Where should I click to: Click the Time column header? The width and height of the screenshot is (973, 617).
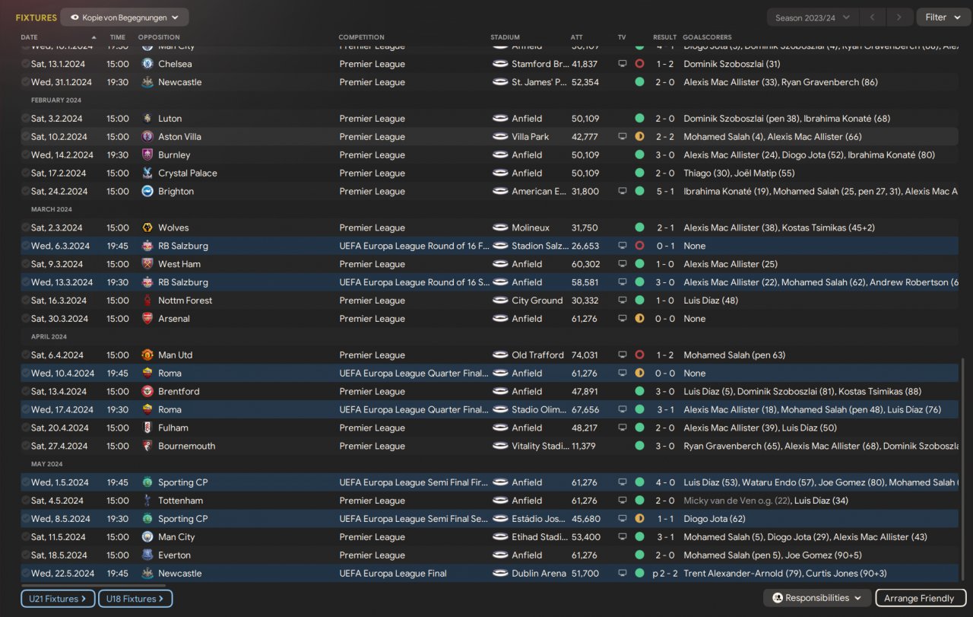coord(118,37)
